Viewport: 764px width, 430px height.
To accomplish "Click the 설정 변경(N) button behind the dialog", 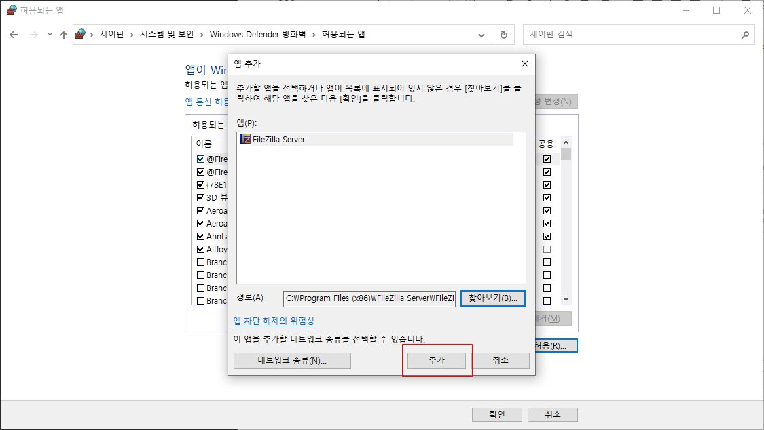I will (556, 102).
